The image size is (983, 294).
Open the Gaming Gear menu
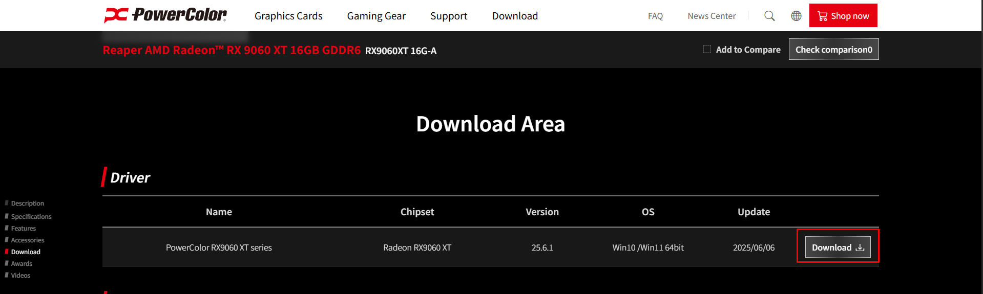point(376,16)
